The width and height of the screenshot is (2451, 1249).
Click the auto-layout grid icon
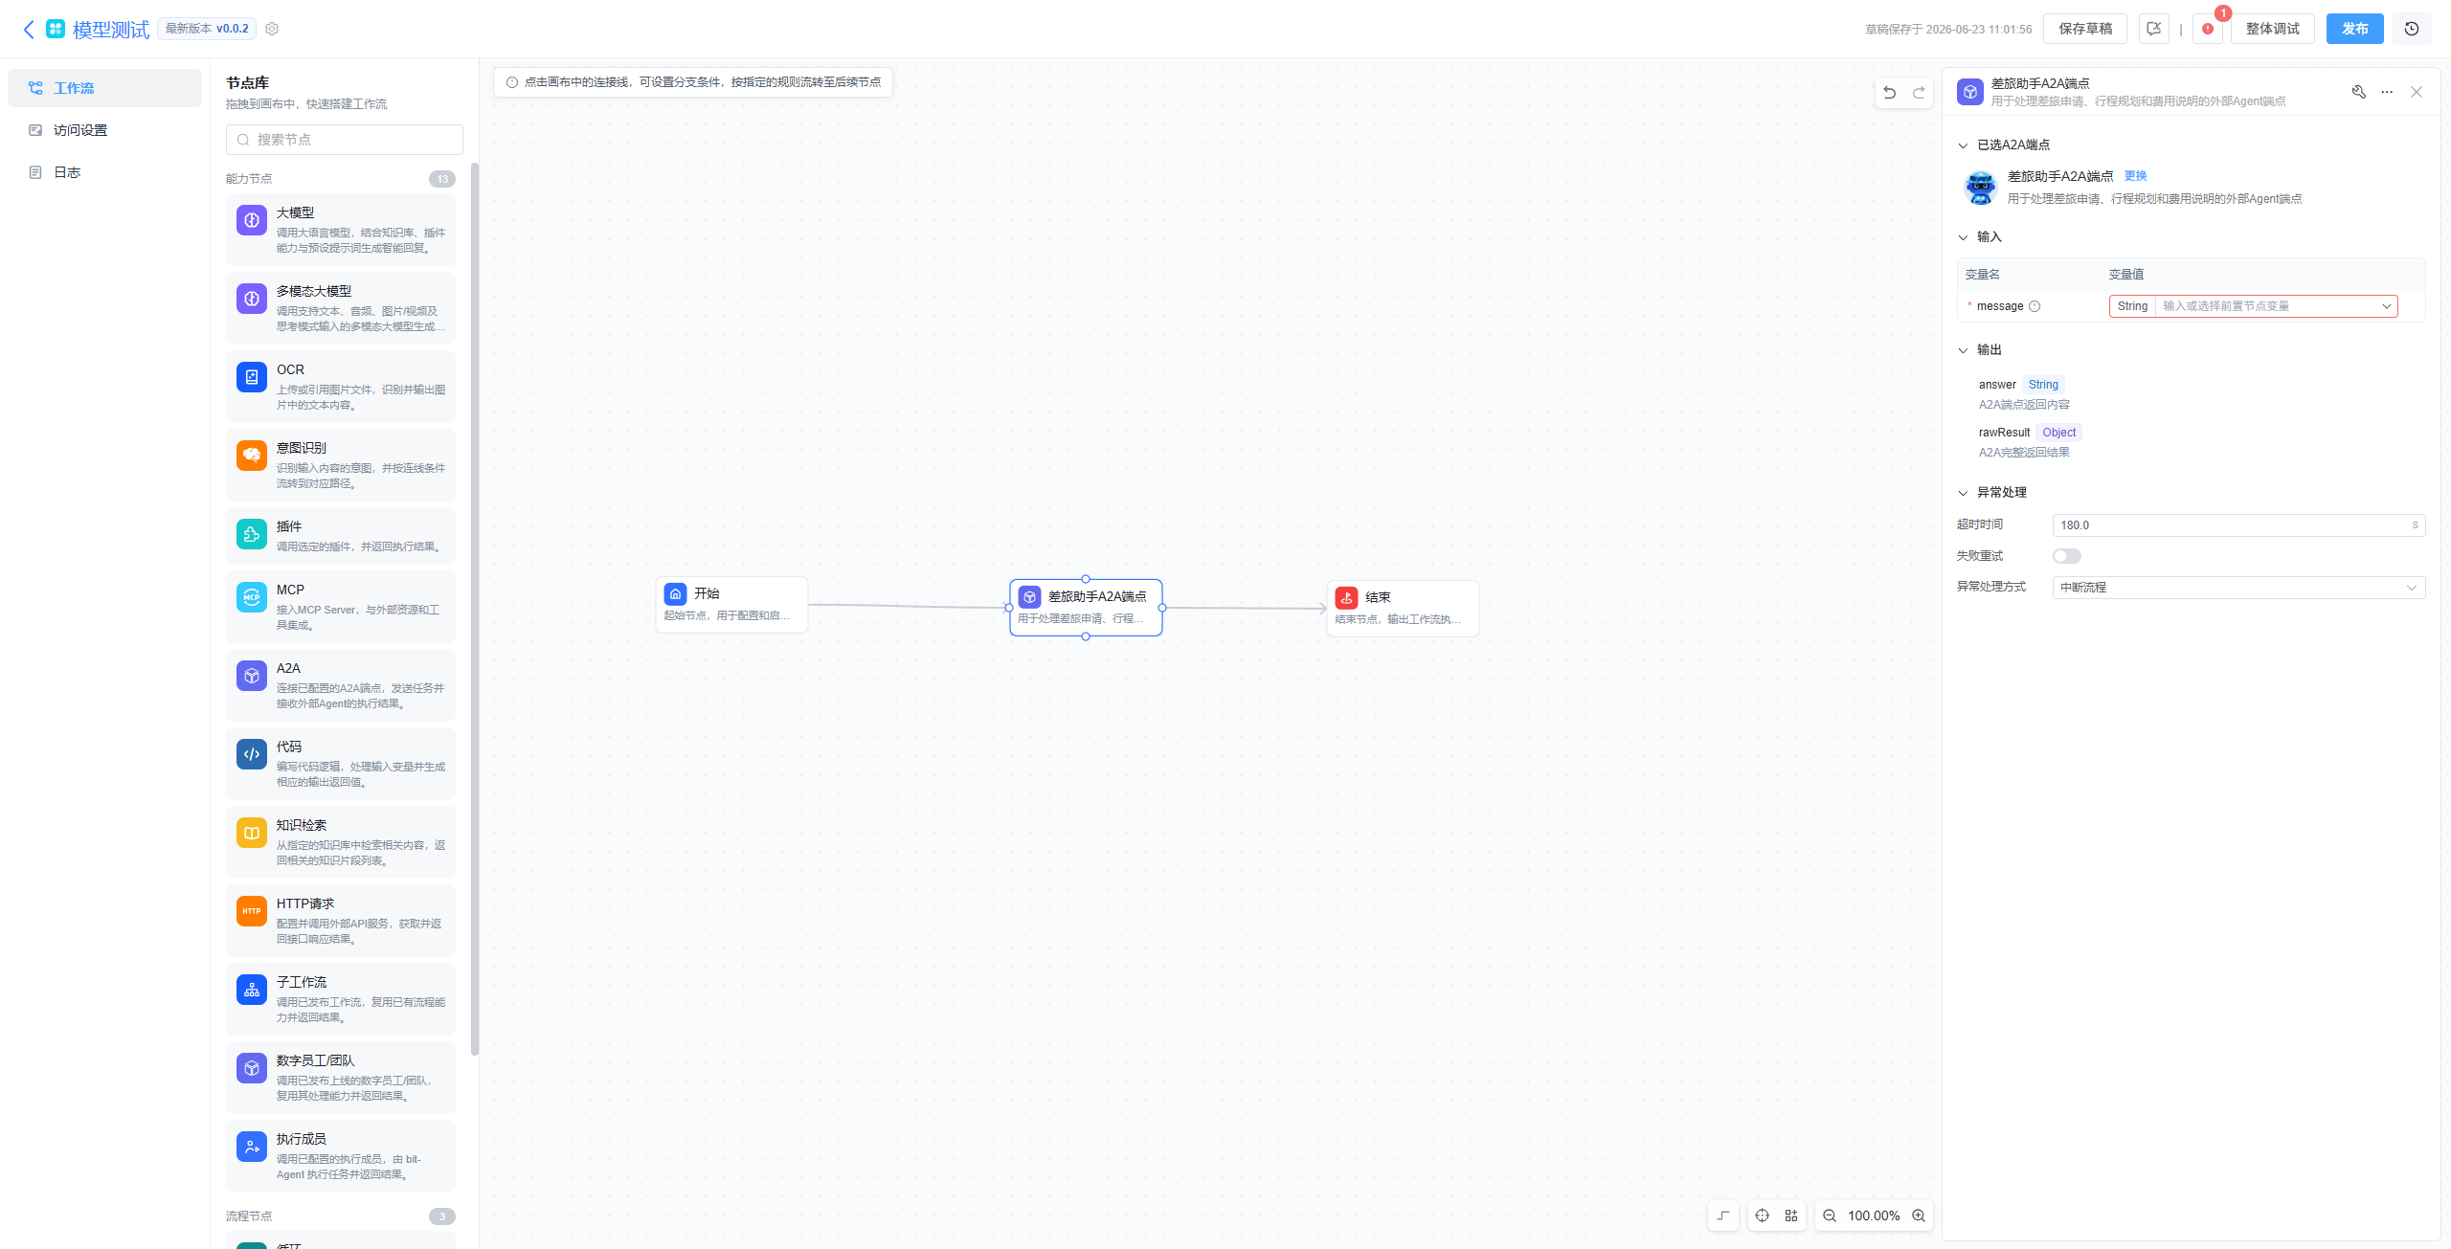1791,1216
